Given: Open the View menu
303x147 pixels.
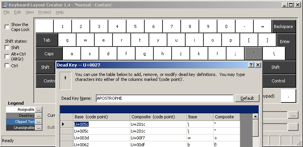Looking at the screenshot, I should [30, 12].
